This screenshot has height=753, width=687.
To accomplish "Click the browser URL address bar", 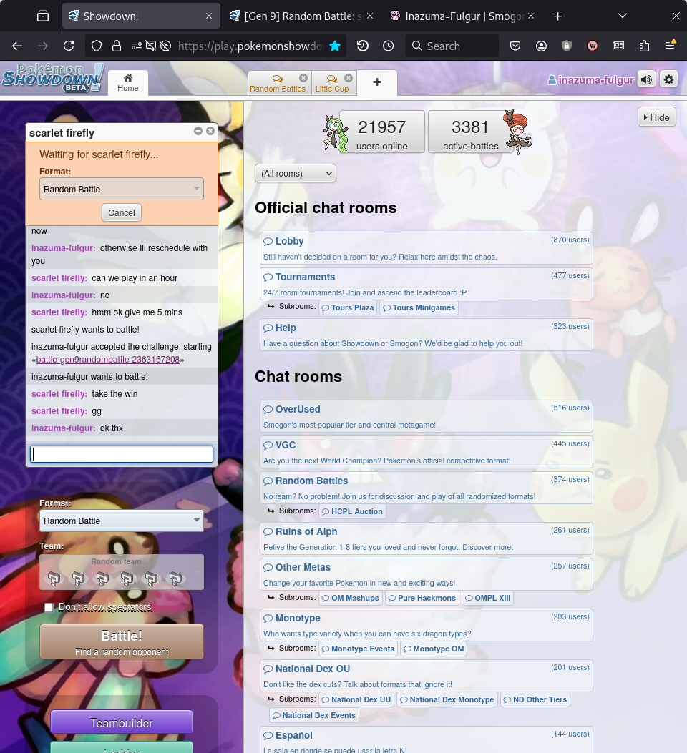I will click(250, 46).
